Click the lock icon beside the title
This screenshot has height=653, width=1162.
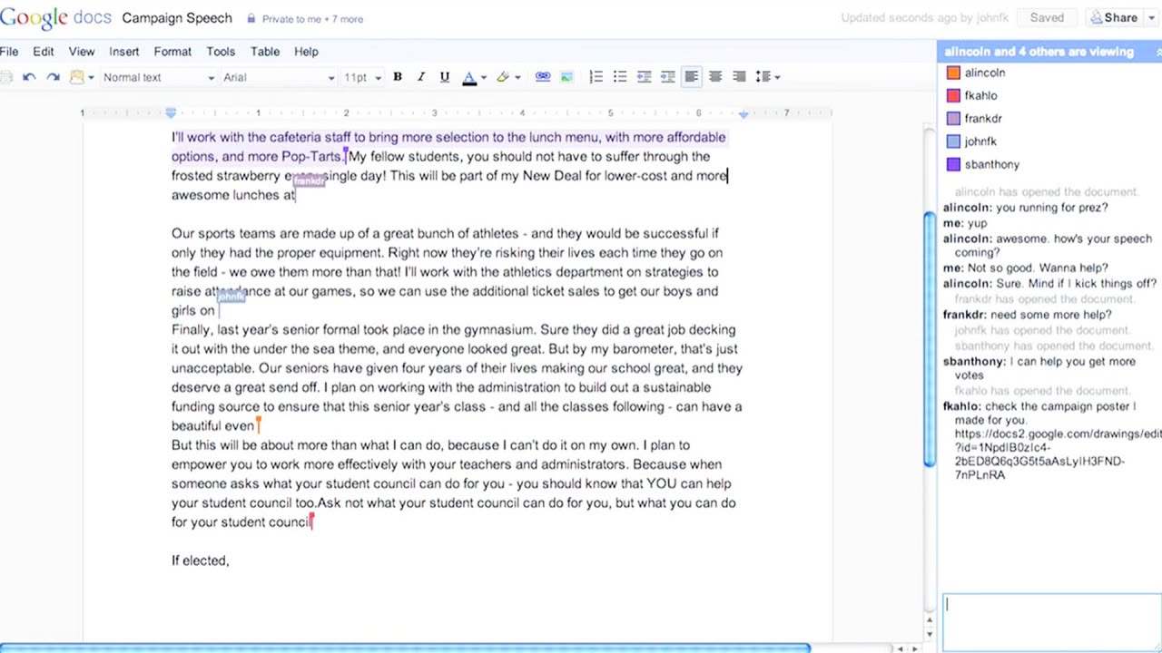pos(250,18)
